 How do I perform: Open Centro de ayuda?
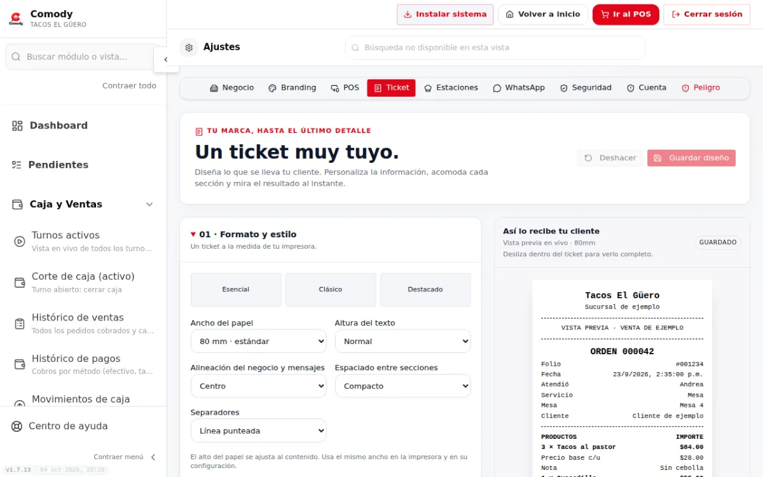pos(83,426)
